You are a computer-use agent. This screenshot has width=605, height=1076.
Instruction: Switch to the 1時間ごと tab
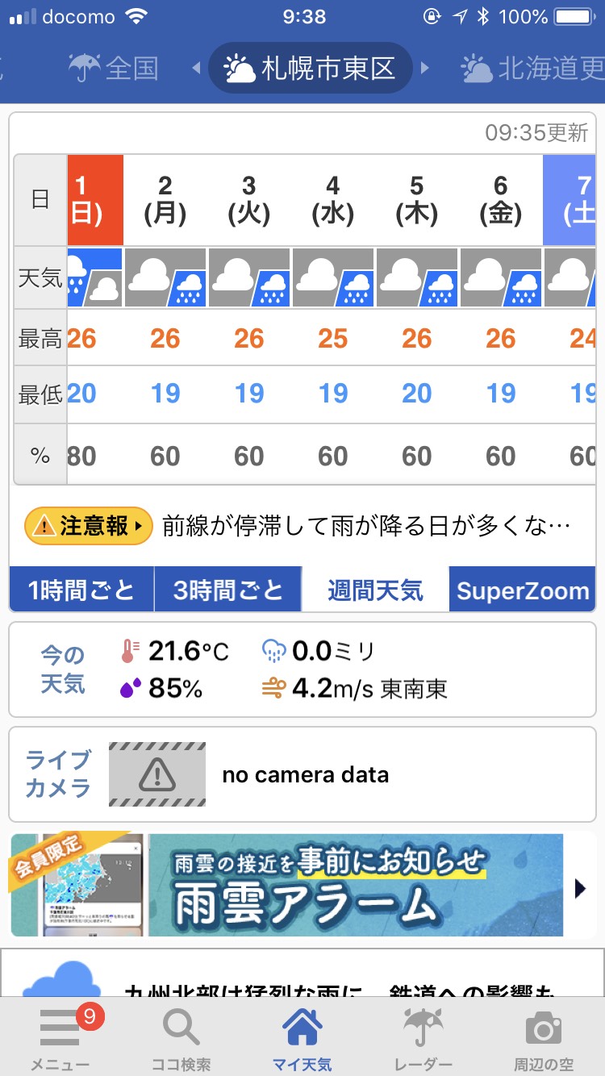pos(81,590)
